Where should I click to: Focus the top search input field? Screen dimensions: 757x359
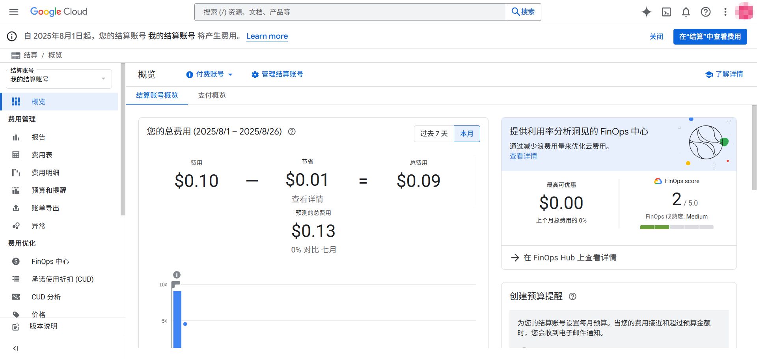(x=350, y=12)
